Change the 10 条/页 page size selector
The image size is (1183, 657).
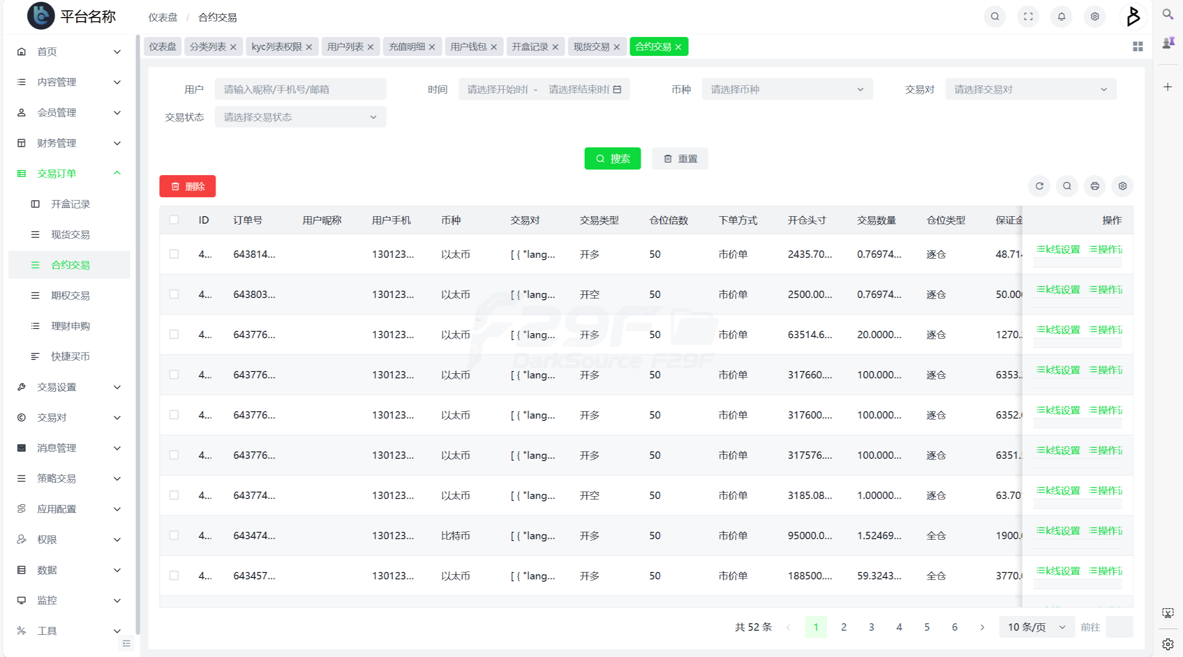pos(1036,627)
